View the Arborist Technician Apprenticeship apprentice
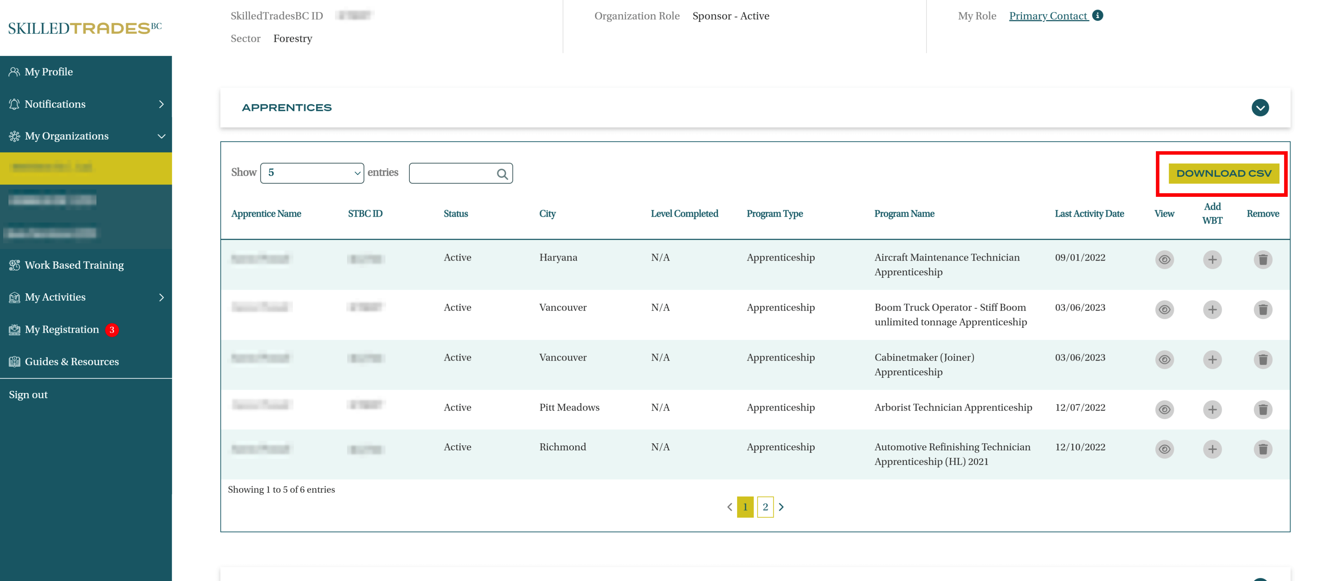 [1164, 409]
